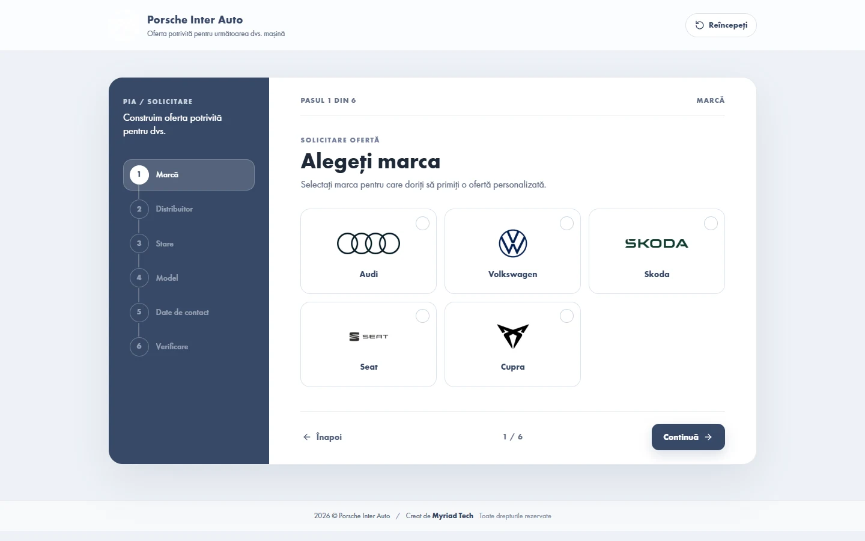Click the PASUL 1 DIN 6 text

[x=328, y=100]
